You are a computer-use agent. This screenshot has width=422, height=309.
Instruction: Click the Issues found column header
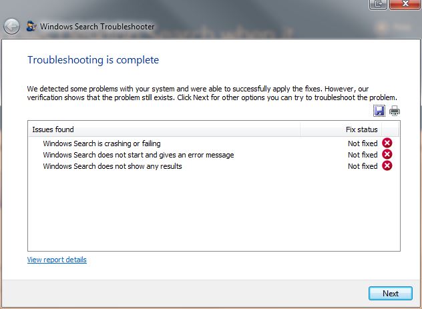(164, 129)
